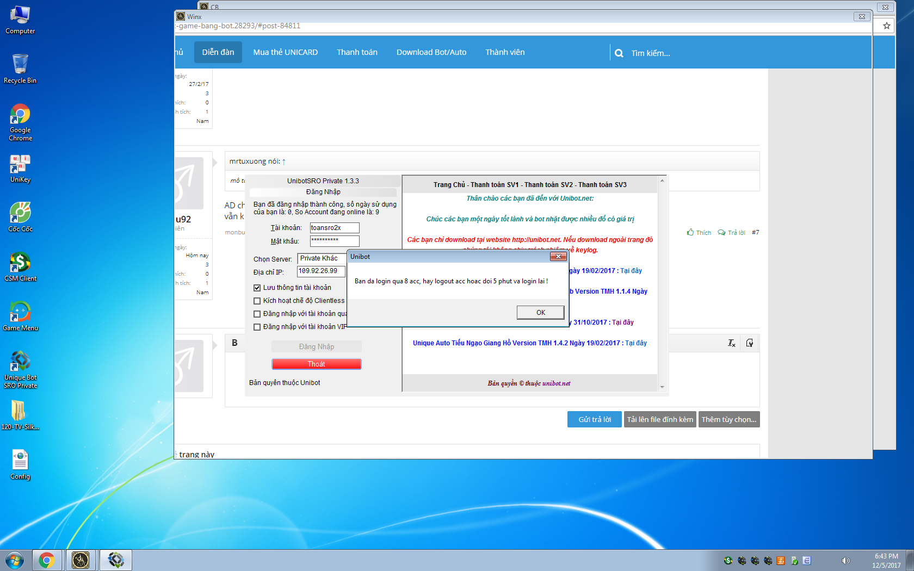This screenshot has width=914, height=571.
Task: Click the remove formatting icon in the editor
Action: 732,343
